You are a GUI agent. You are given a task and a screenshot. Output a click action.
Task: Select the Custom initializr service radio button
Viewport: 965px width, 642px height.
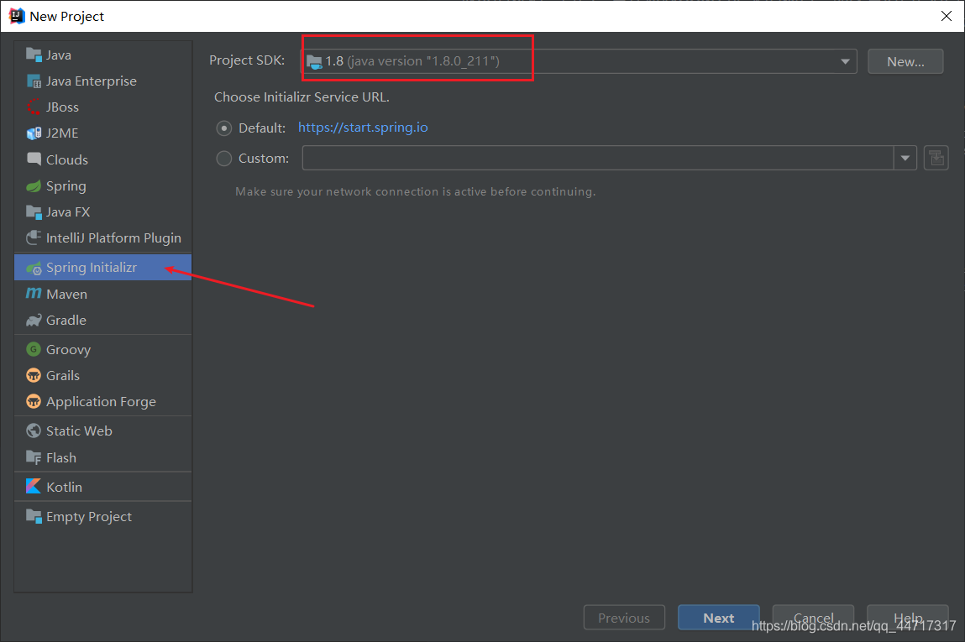pyautogui.click(x=223, y=157)
